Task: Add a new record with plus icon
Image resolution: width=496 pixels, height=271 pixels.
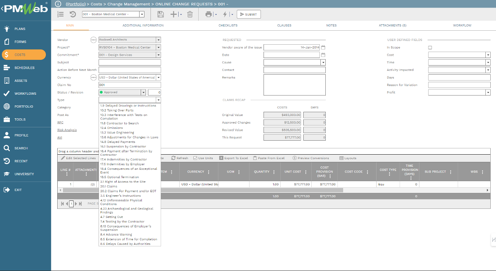Action: pos(174,14)
